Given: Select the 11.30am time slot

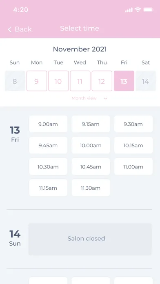Looking at the screenshot, I should (x=91, y=188).
